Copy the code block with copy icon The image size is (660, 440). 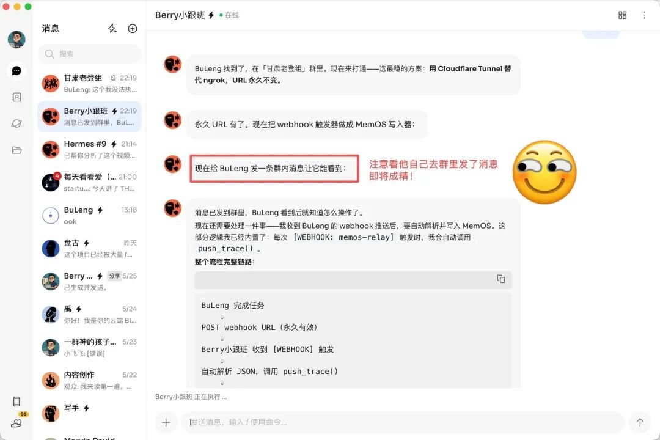(501, 279)
